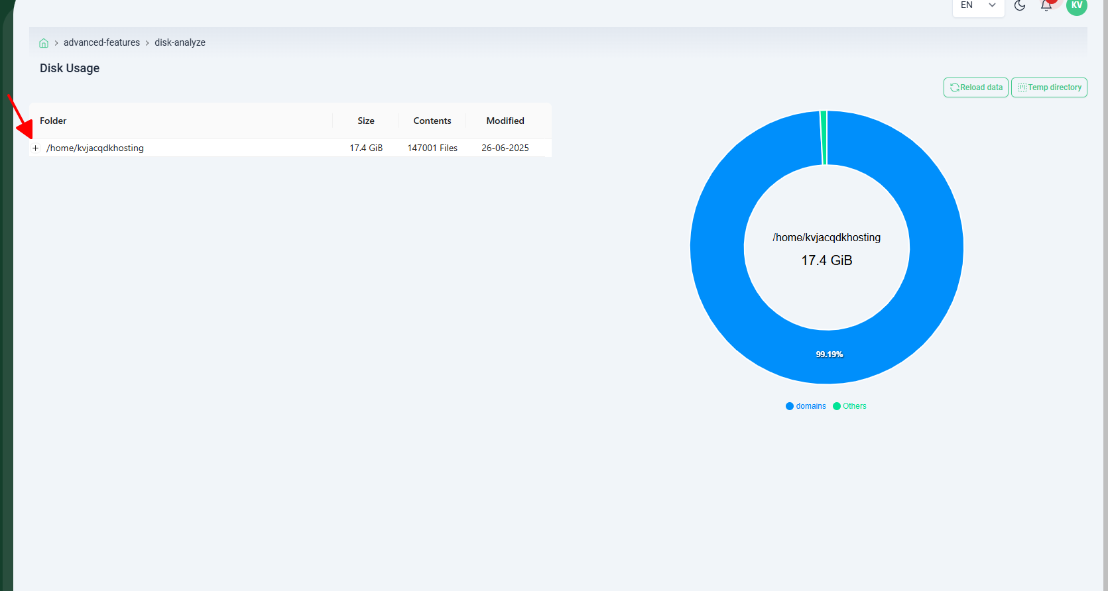
Task: Toggle the Others legend item
Action: tap(849, 406)
